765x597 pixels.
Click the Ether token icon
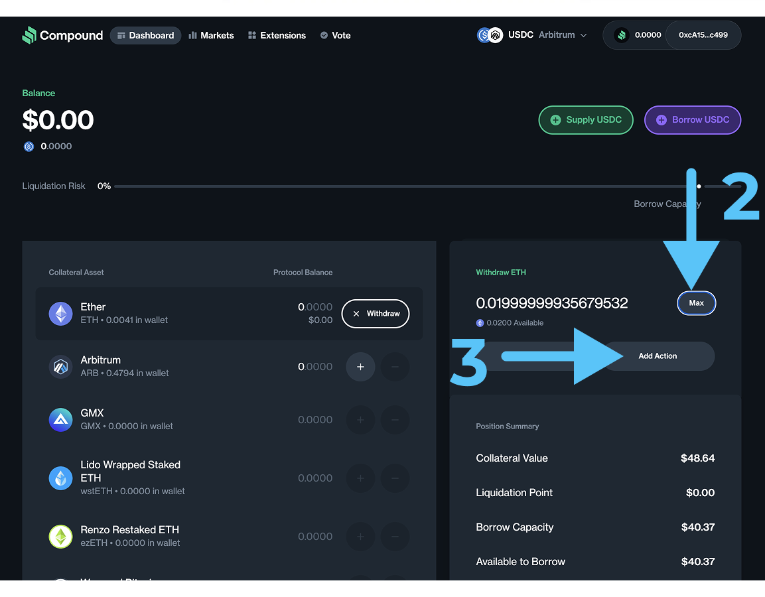coord(60,314)
